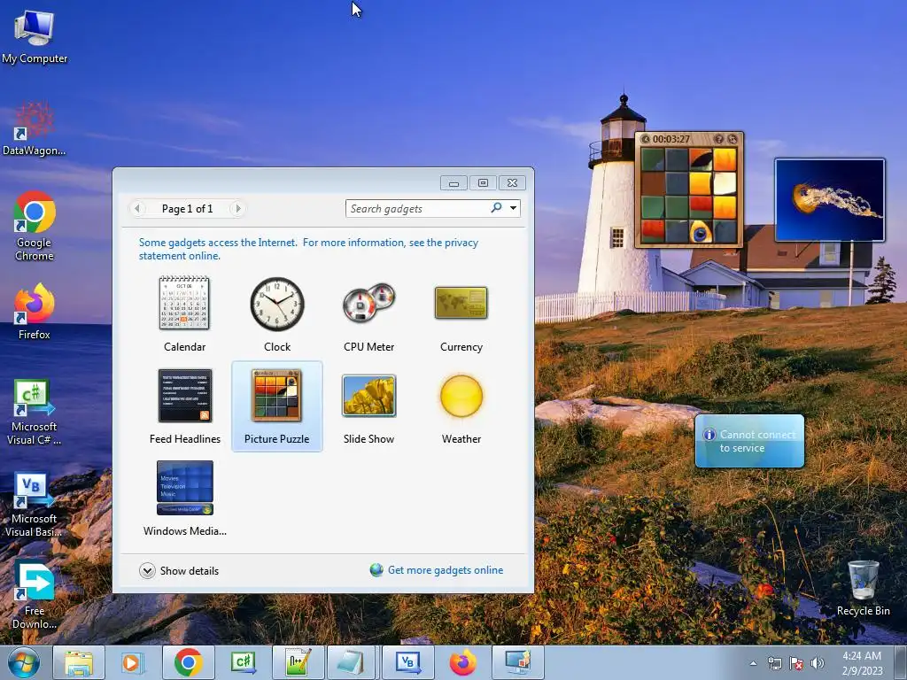
Task: Expand Show details chevron
Action: click(x=147, y=571)
